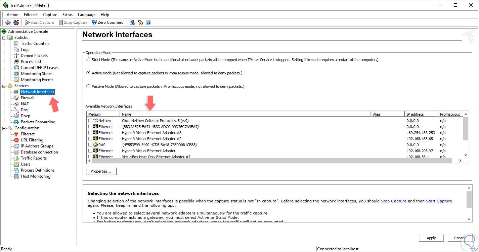The height and width of the screenshot is (252, 479).
Task: Open the Filterset menu in menu bar
Action: [x=31, y=15]
